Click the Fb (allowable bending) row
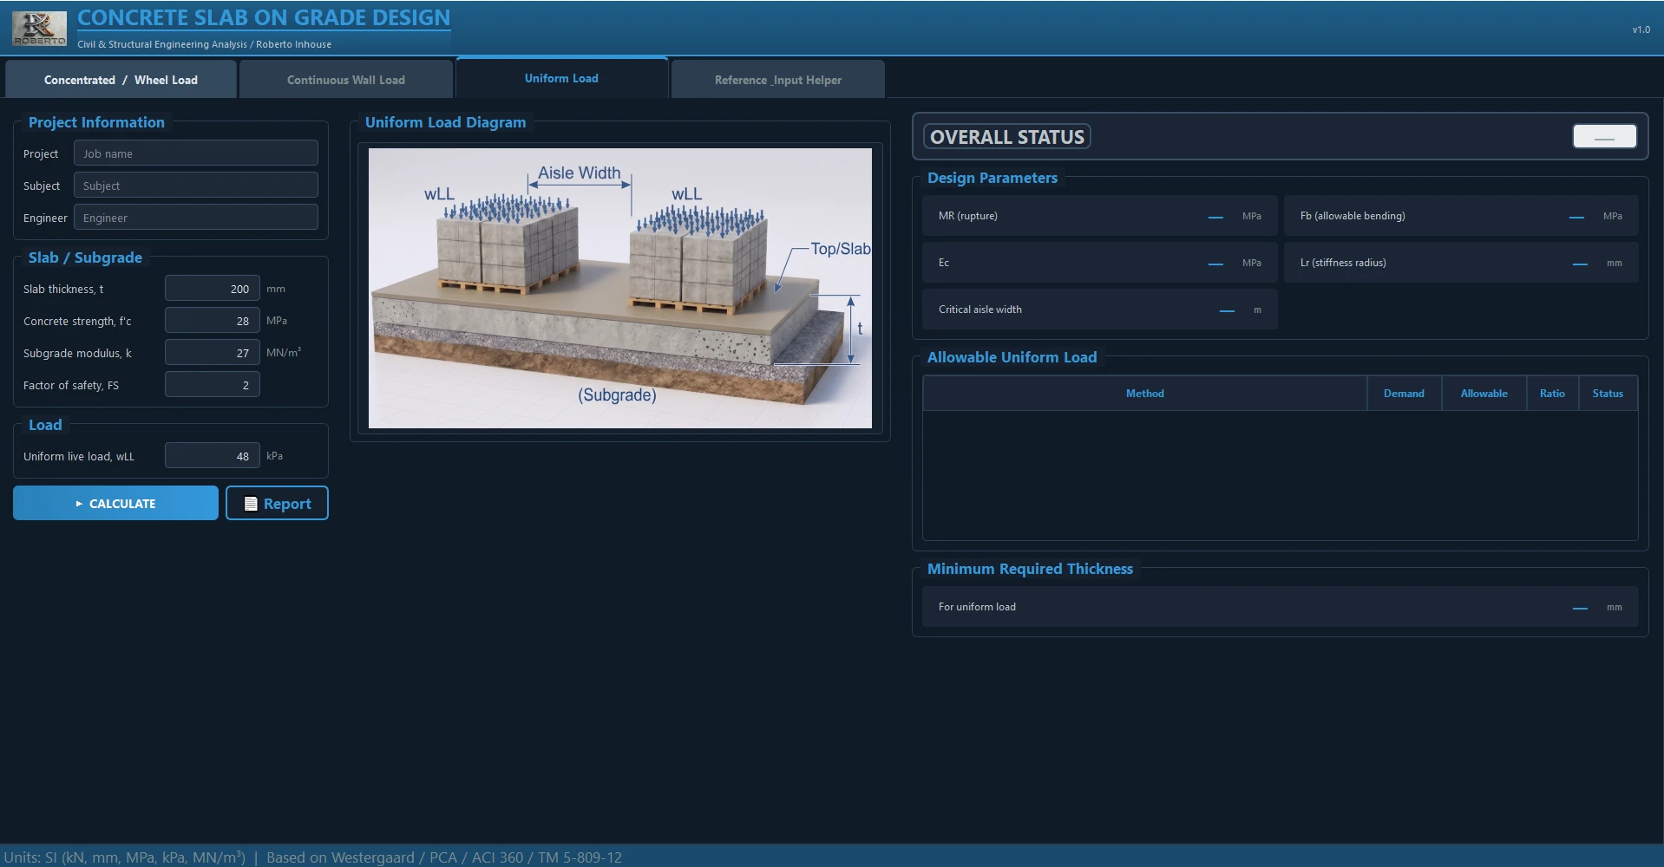 1461,216
